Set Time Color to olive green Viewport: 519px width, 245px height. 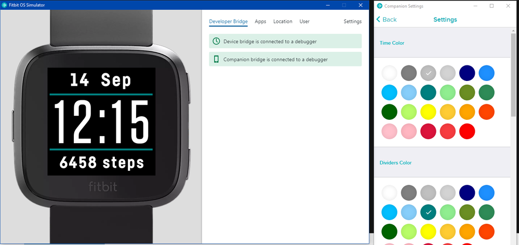pos(467,92)
